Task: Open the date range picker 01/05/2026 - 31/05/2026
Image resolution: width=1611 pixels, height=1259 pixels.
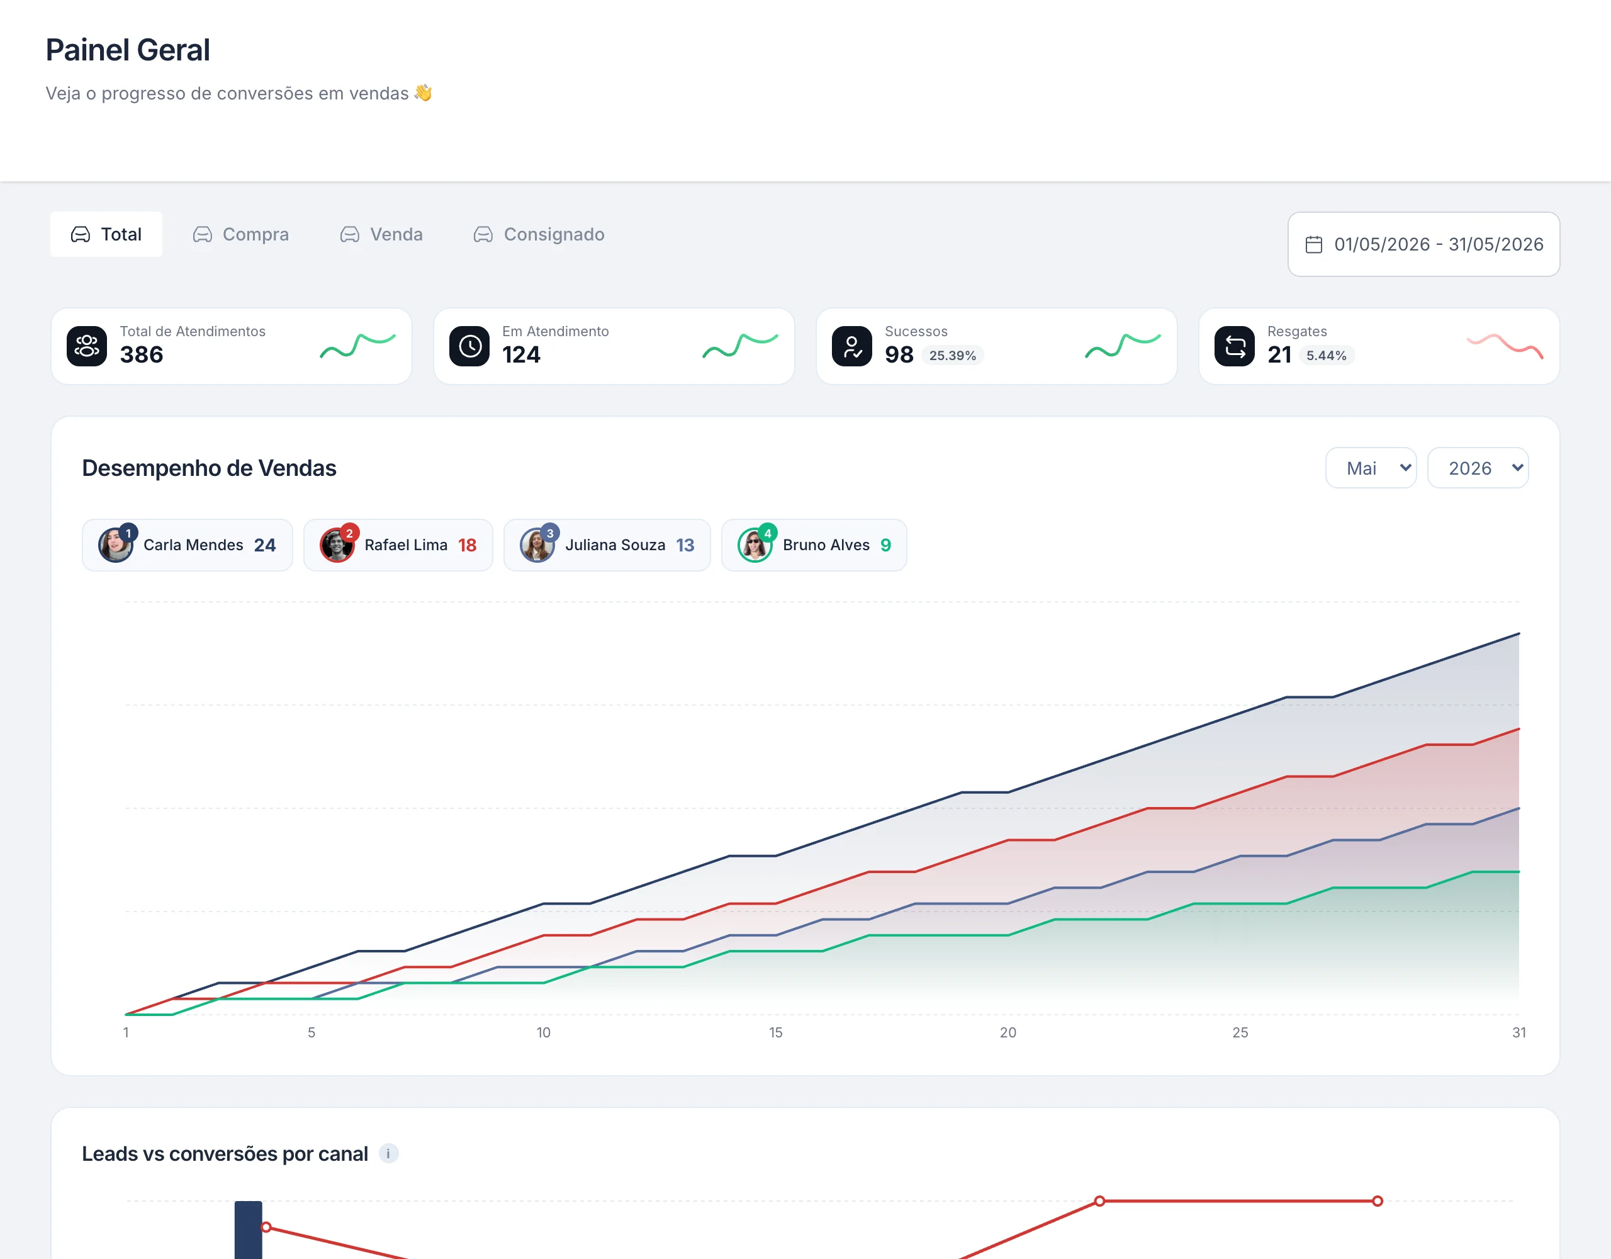Action: pos(1423,244)
